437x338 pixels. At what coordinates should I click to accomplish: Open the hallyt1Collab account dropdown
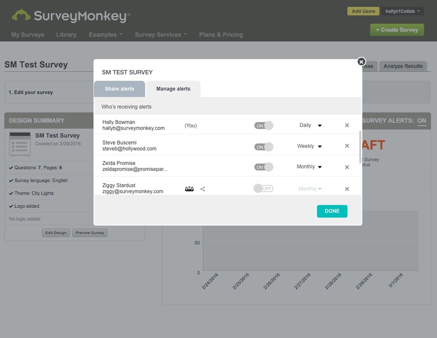pyautogui.click(x=402, y=11)
